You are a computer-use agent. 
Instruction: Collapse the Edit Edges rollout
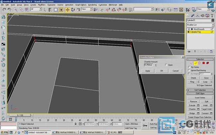click(200, 93)
